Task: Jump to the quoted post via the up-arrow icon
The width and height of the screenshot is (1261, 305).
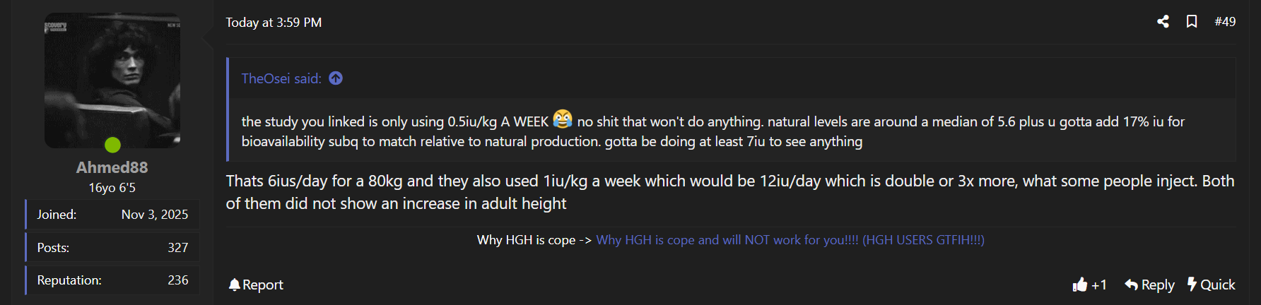Action: coord(336,78)
